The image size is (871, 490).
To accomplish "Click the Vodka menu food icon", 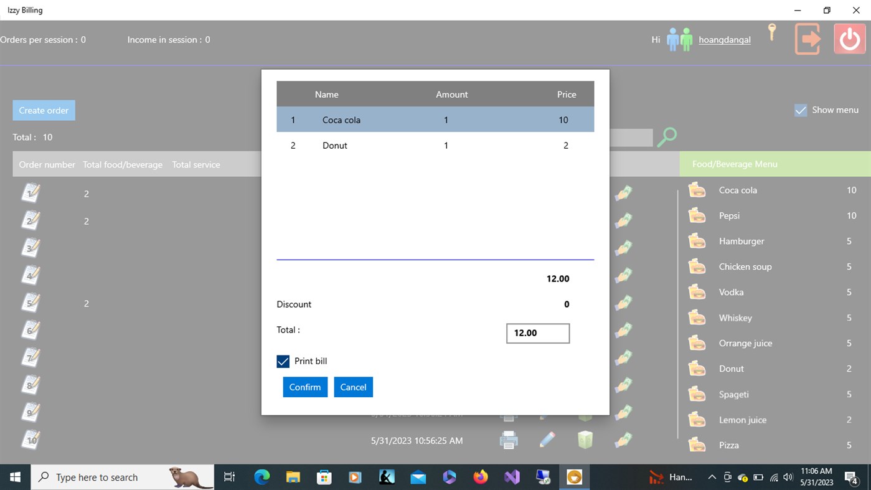I will 697,293.
